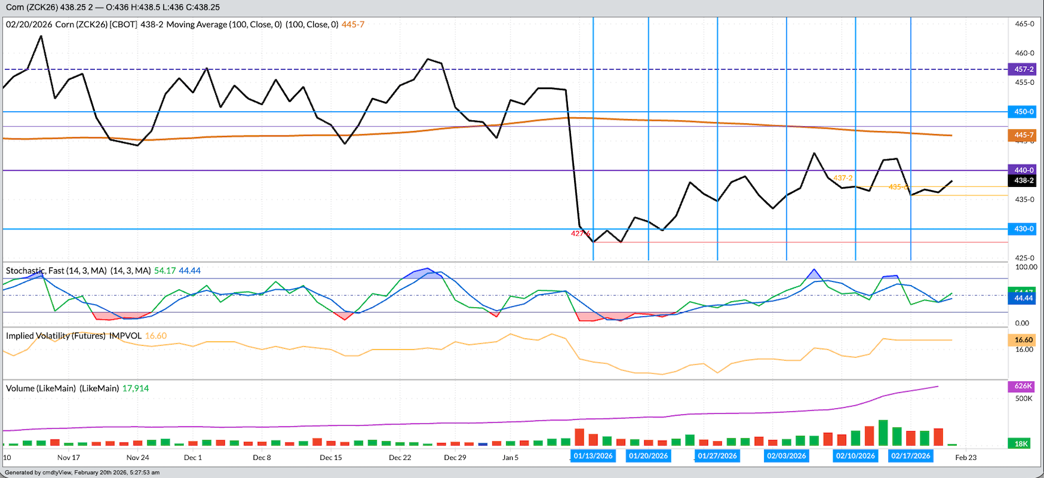Open the Implied Volatility indicator label

(73, 336)
